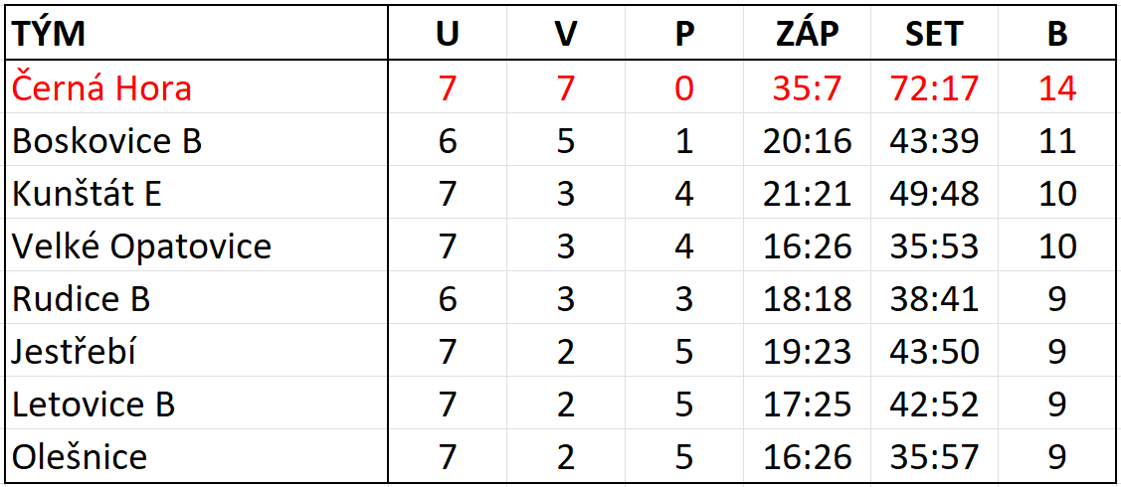Select Boskovice B's 20:16 match score
The image size is (1121, 487).
tap(808, 141)
